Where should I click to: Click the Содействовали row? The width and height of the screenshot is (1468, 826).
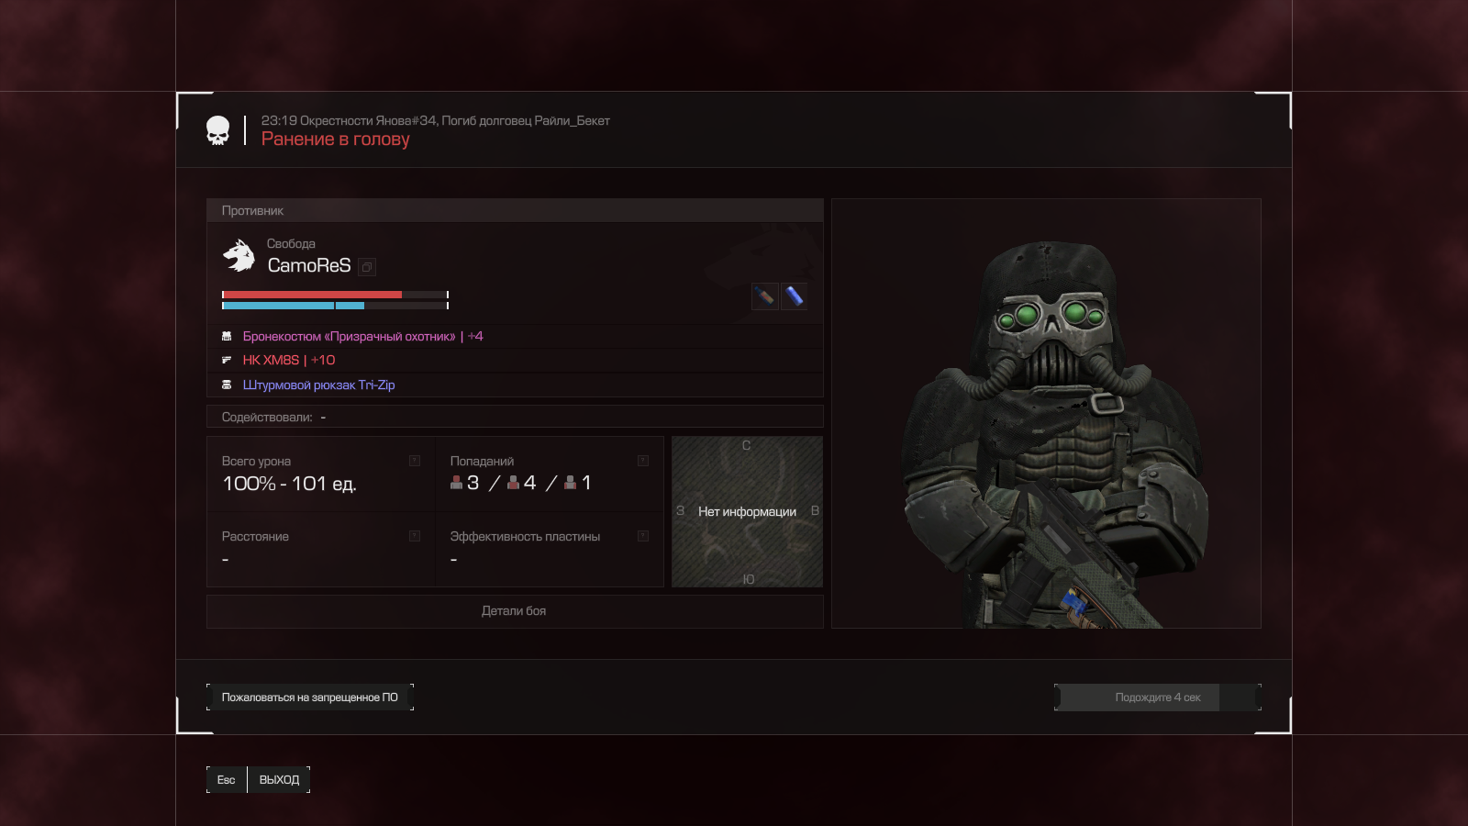coord(515,418)
